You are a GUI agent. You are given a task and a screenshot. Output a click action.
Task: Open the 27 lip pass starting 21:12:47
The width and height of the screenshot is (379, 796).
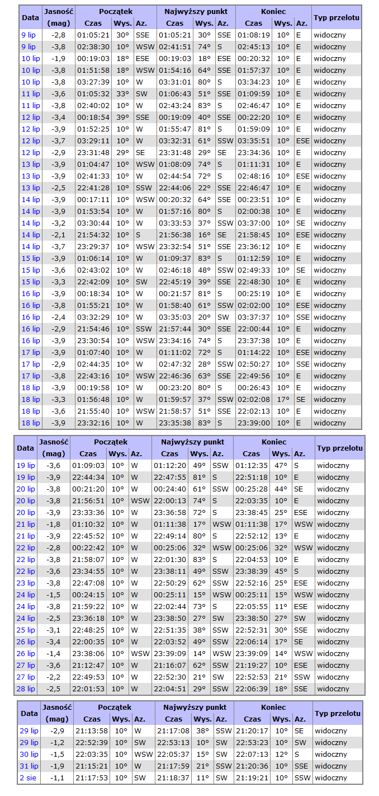click(26, 665)
